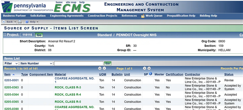This screenshot has height=110, width=243.
Task: Click the ECMS logo
Action: click(x=72, y=8)
